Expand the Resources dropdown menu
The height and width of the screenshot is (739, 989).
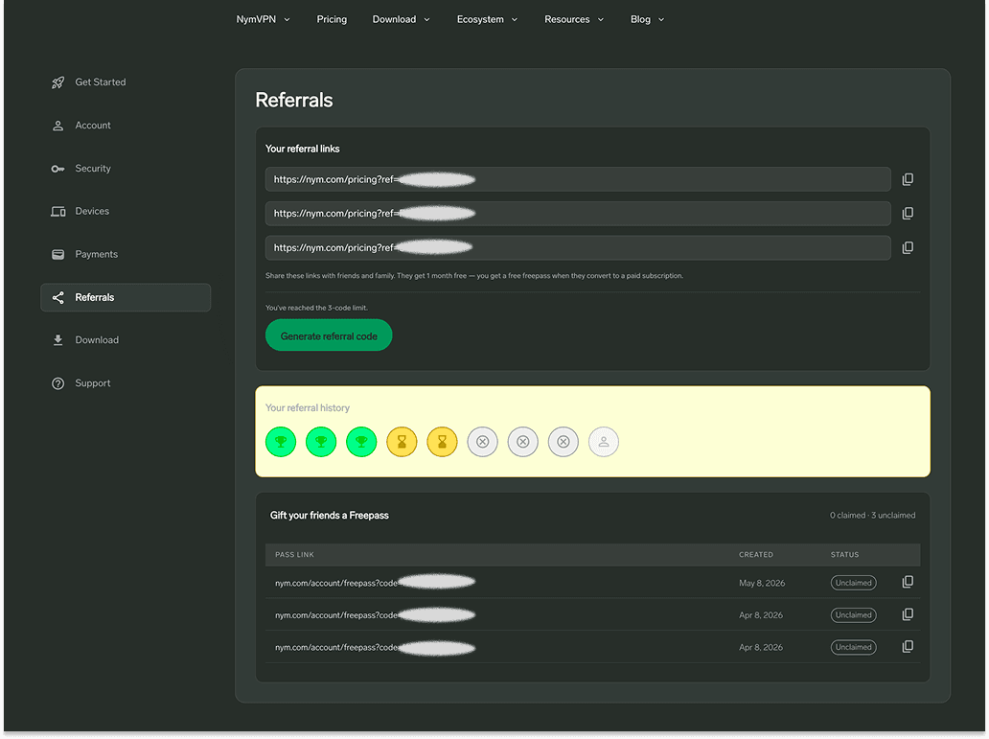(574, 19)
